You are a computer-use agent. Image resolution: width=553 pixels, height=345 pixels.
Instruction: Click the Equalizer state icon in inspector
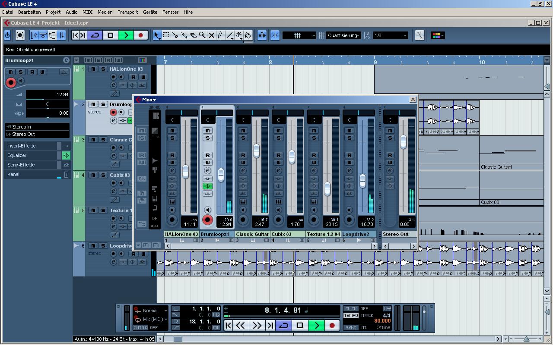click(x=67, y=155)
